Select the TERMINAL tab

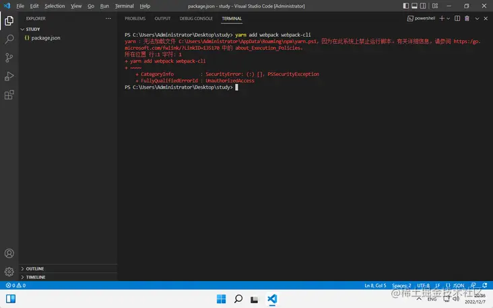[232, 19]
